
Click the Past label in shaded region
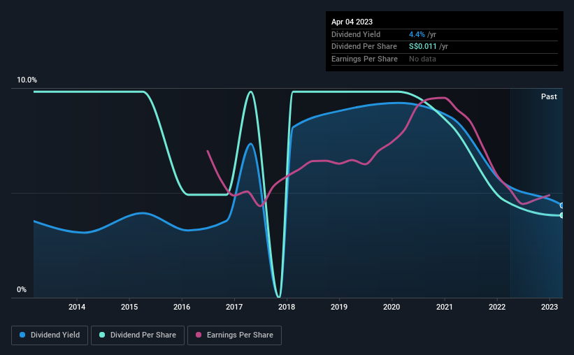pos(549,96)
